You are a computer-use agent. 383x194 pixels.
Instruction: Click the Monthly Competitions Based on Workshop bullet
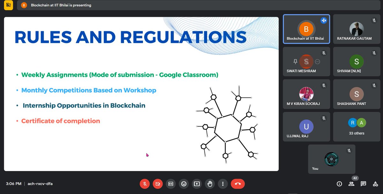pyautogui.click(x=89, y=90)
